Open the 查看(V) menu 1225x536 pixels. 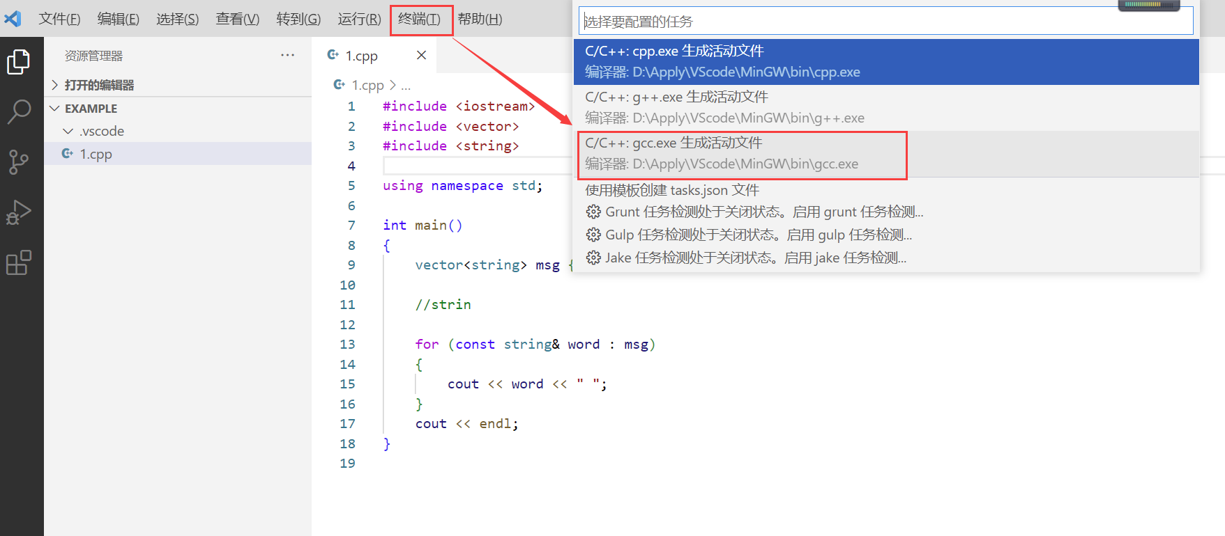point(238,19)
